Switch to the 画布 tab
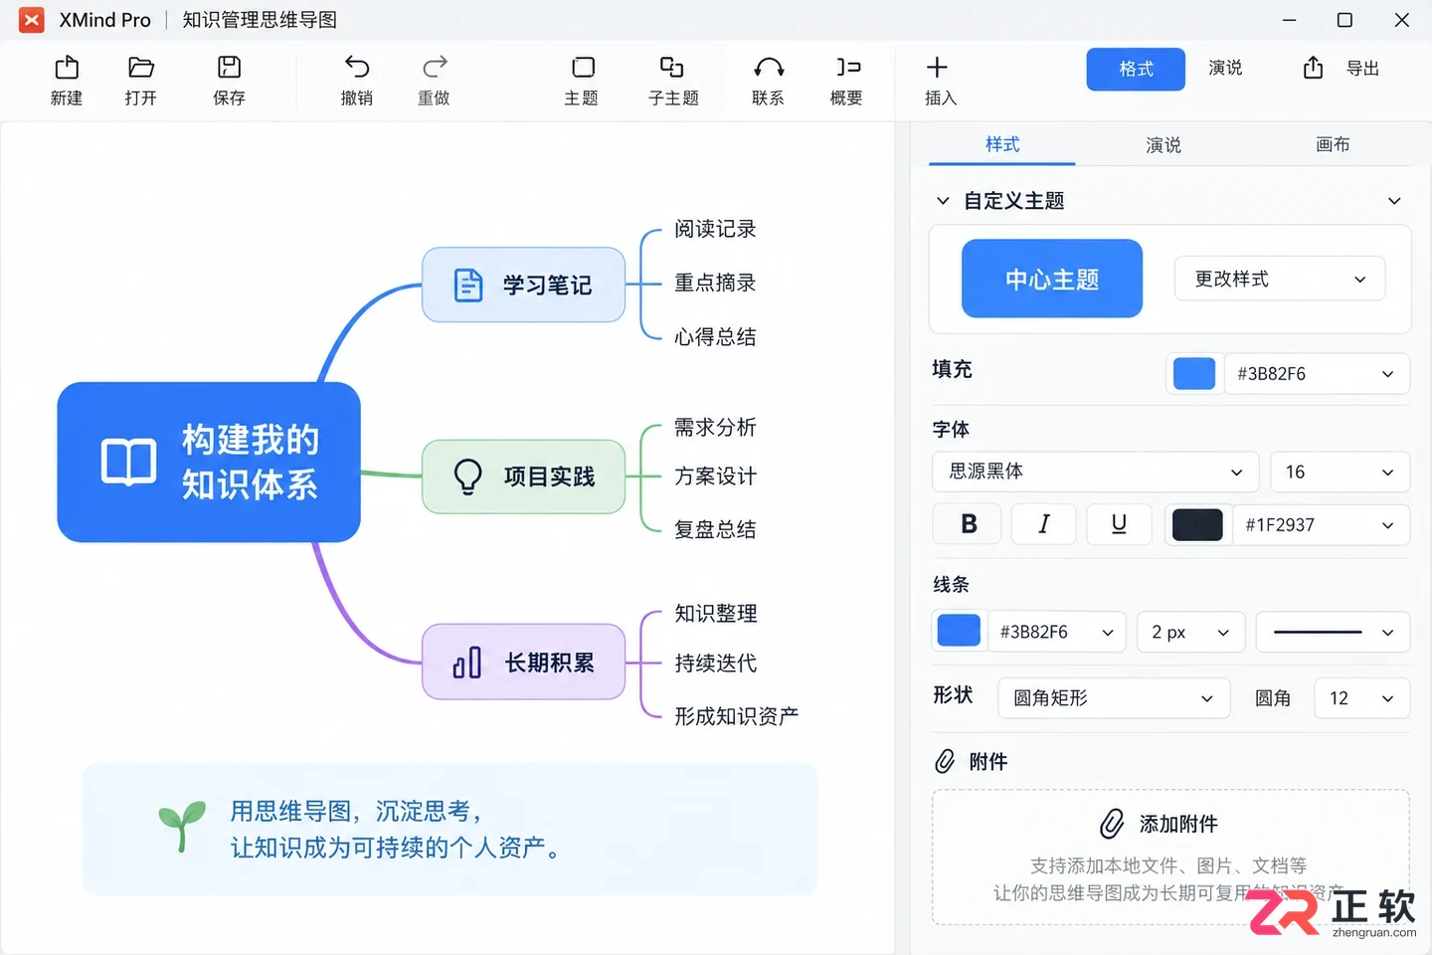This screenshot has width=1432, height=955. coord(1333,145)
